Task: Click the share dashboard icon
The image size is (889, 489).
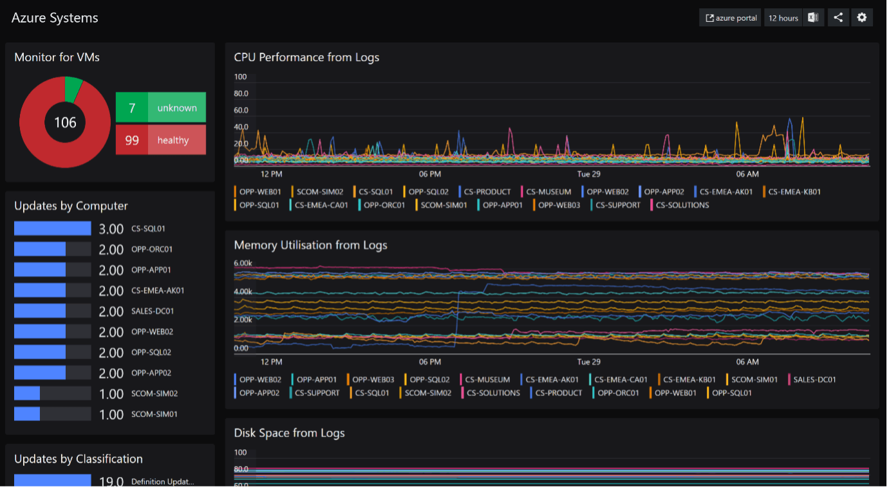Action: pos(838,18)
